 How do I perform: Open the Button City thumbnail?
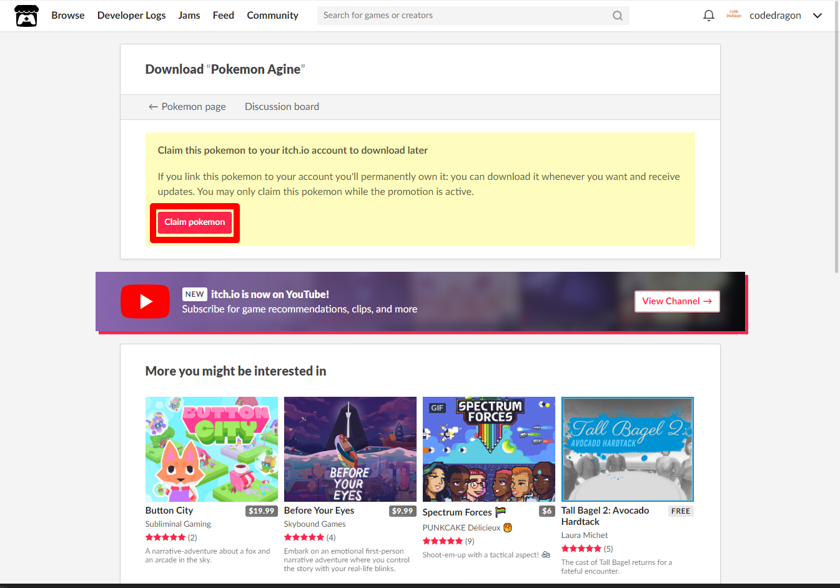pos(212,449)
